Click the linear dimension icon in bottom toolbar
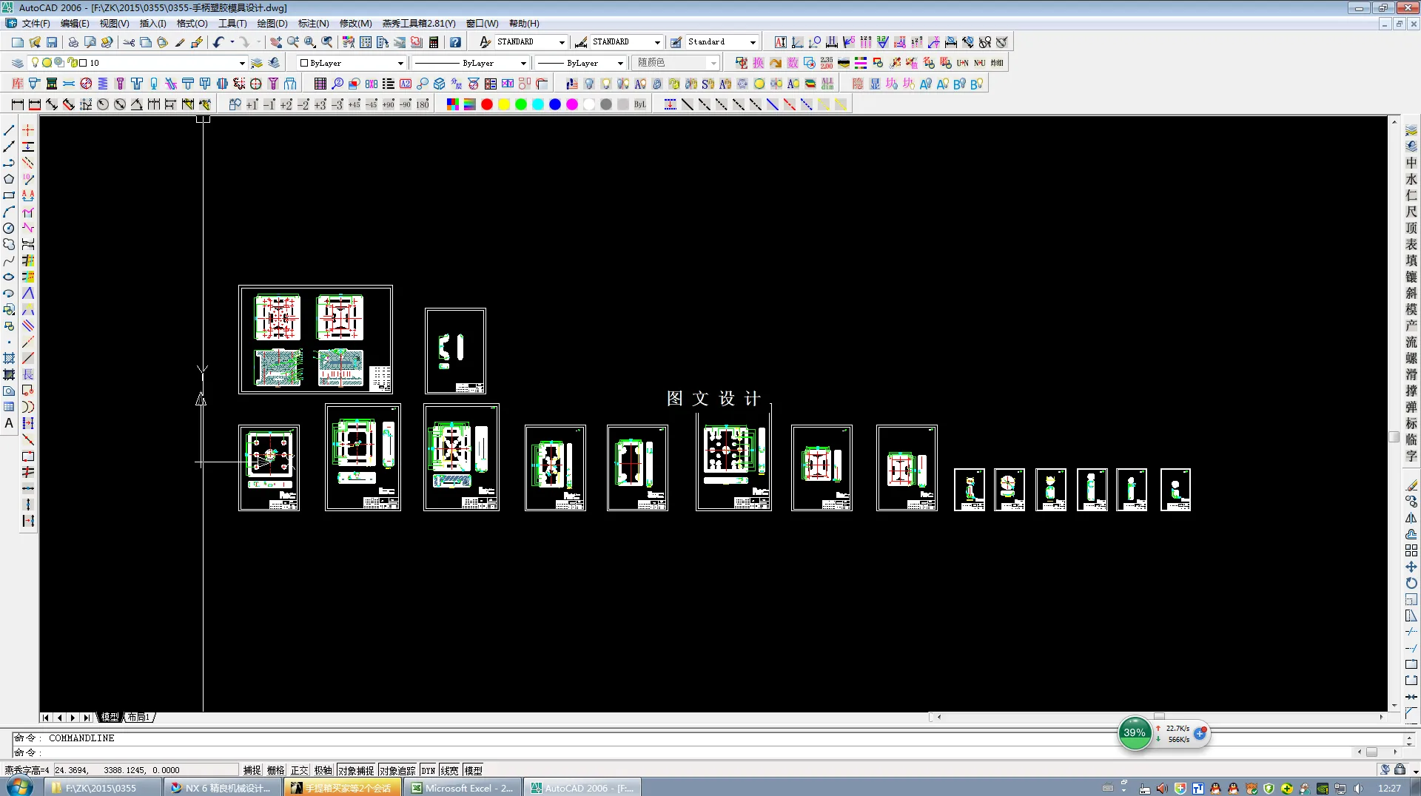The width and height of the screenshot is (1421, 796). click(x=18, y=104)
